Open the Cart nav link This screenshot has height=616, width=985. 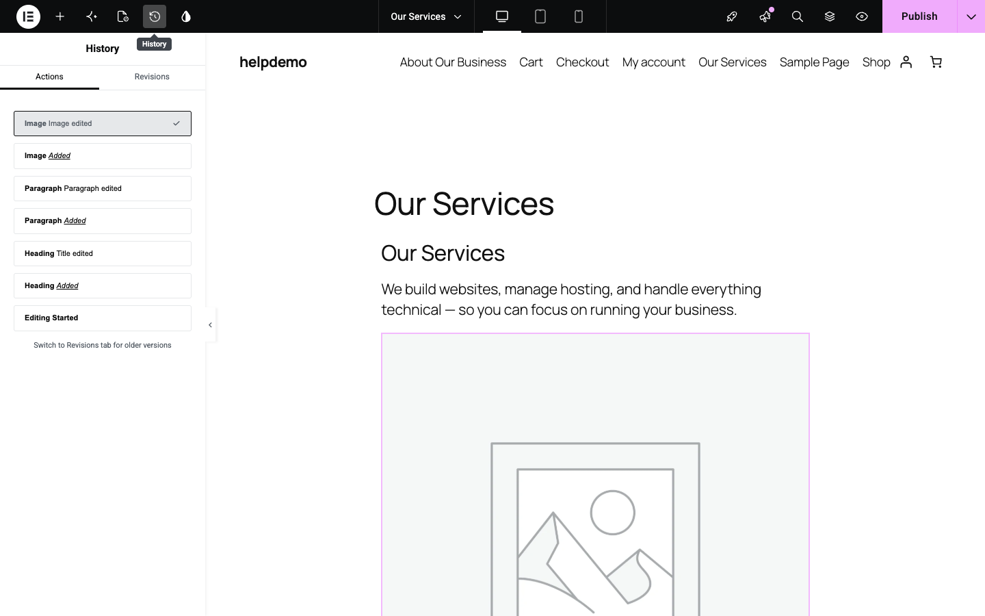pyautogui.click(x=531, y=62)
